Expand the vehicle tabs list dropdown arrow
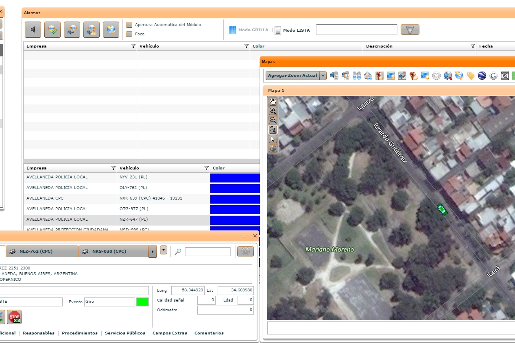The height and width of the screenshot is (343, 515). click(x=164, y=250)
